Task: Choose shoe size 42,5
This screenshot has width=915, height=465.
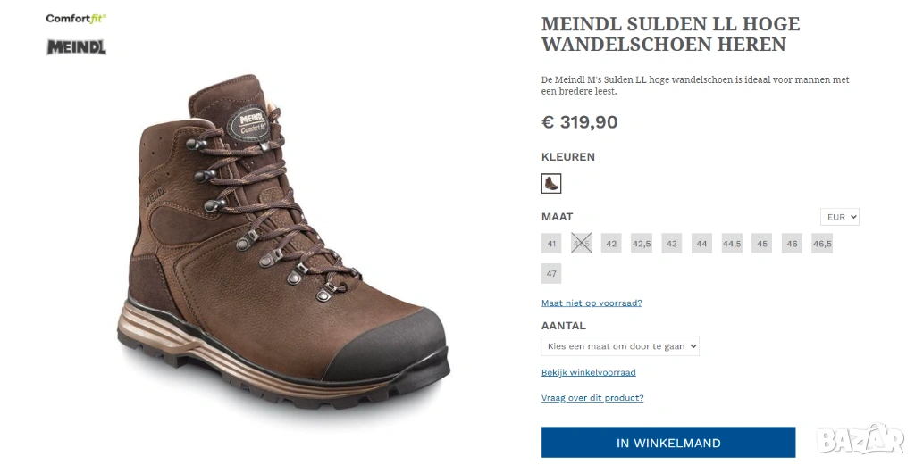Action: pos(642,244)
